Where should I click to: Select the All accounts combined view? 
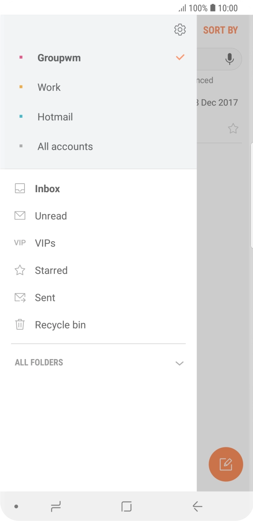click(x=65, y=146)
